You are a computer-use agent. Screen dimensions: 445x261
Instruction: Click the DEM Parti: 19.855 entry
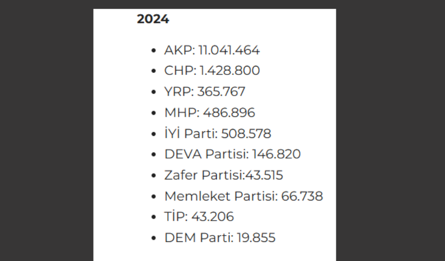click(220, 237)
